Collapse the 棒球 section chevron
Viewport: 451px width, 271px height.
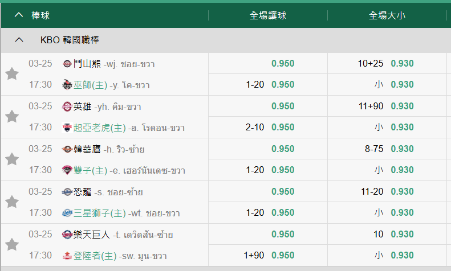click(19, 15)
